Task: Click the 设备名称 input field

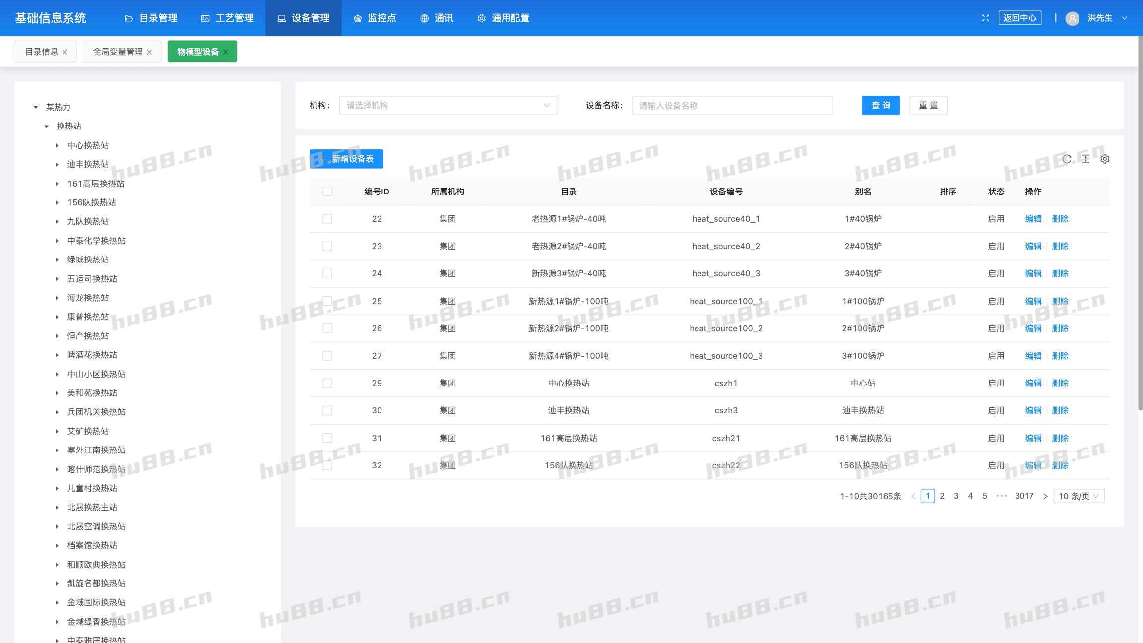Action: [732, 105]
